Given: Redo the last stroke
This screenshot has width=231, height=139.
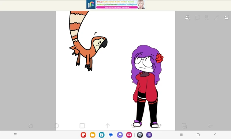Looking at the screenshot, I should click(159, 125).
